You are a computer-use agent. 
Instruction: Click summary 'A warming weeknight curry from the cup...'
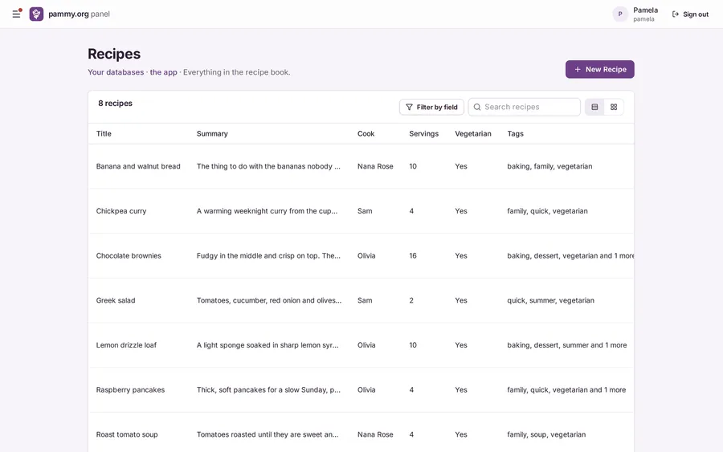point(267,211)
